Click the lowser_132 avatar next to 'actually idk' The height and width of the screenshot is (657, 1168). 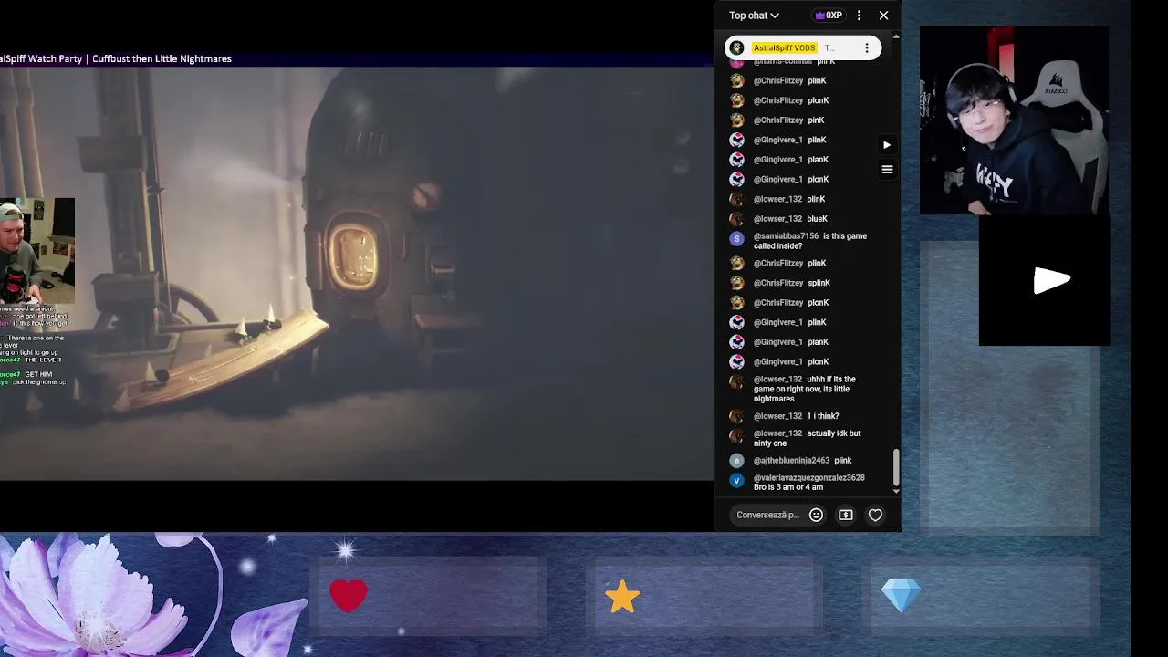[737, 436]
